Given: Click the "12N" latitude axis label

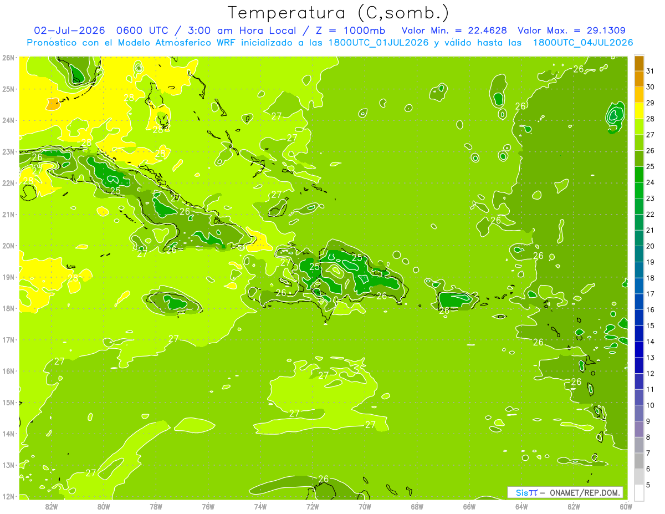Looking at the screenshot, I should click(8, 496).
